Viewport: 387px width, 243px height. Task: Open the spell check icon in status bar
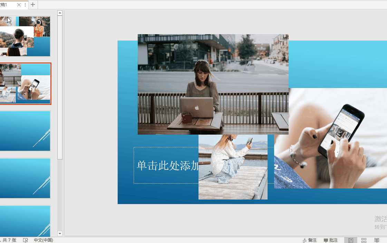pyautogui.click(x=26, y=240)
